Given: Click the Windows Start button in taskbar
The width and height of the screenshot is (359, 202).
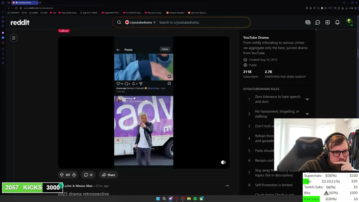Looking at the screenshot, I should click(x=158, y=199).
